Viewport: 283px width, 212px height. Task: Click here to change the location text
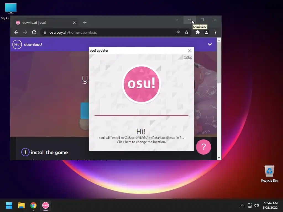click(141, 142)
